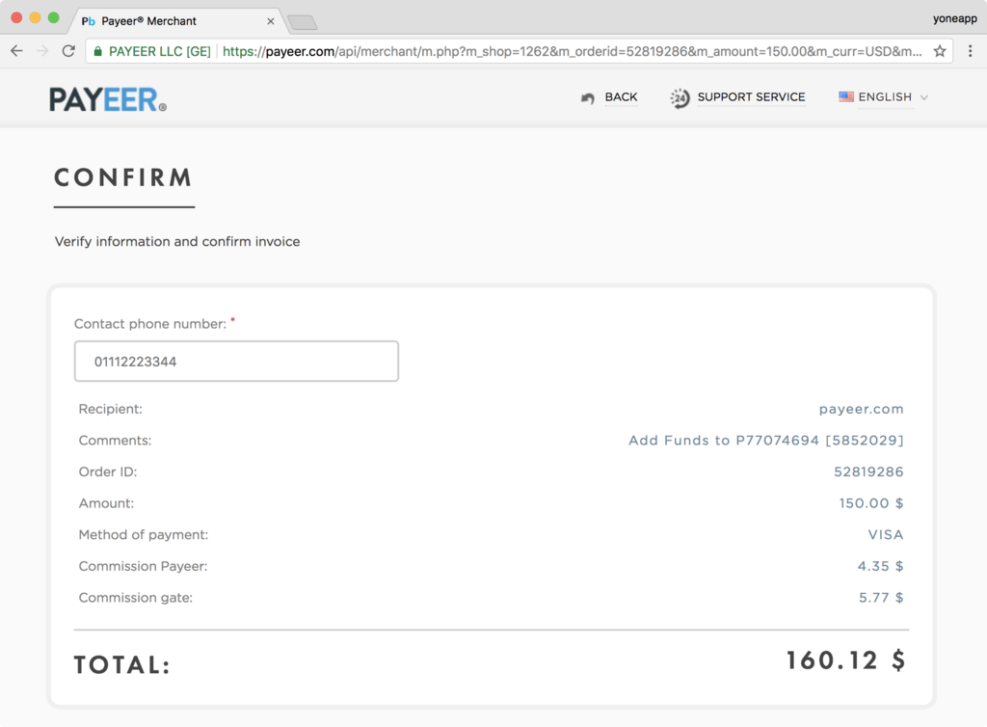Viewport: 987px width, 727px height.
Task: Click the Payeer tab favicon
Action: tap(88, 21)
